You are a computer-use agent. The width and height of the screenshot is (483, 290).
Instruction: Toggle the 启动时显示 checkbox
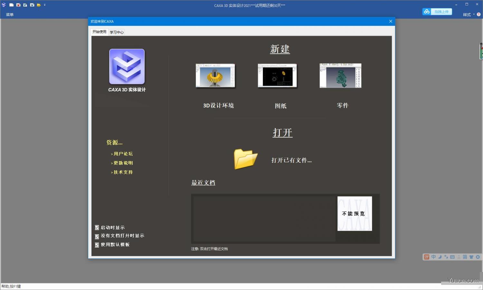click(x=97, y=228)
